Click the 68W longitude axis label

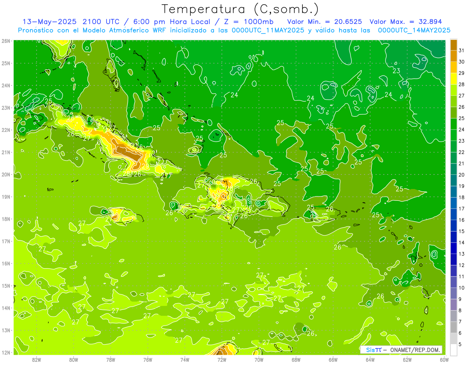296,359
